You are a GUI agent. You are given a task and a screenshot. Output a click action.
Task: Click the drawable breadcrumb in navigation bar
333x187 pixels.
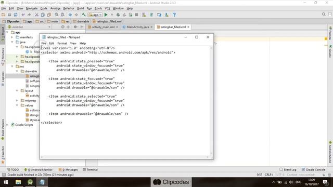point(81,21)
